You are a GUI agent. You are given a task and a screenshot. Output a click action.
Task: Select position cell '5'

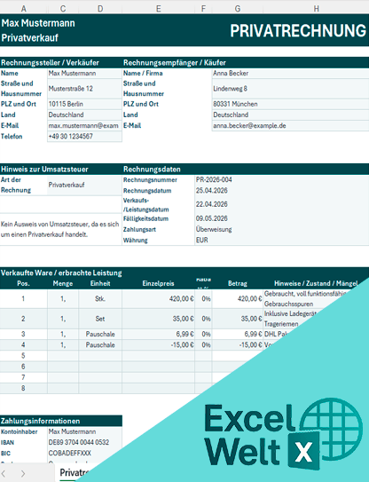coord(24,356)
